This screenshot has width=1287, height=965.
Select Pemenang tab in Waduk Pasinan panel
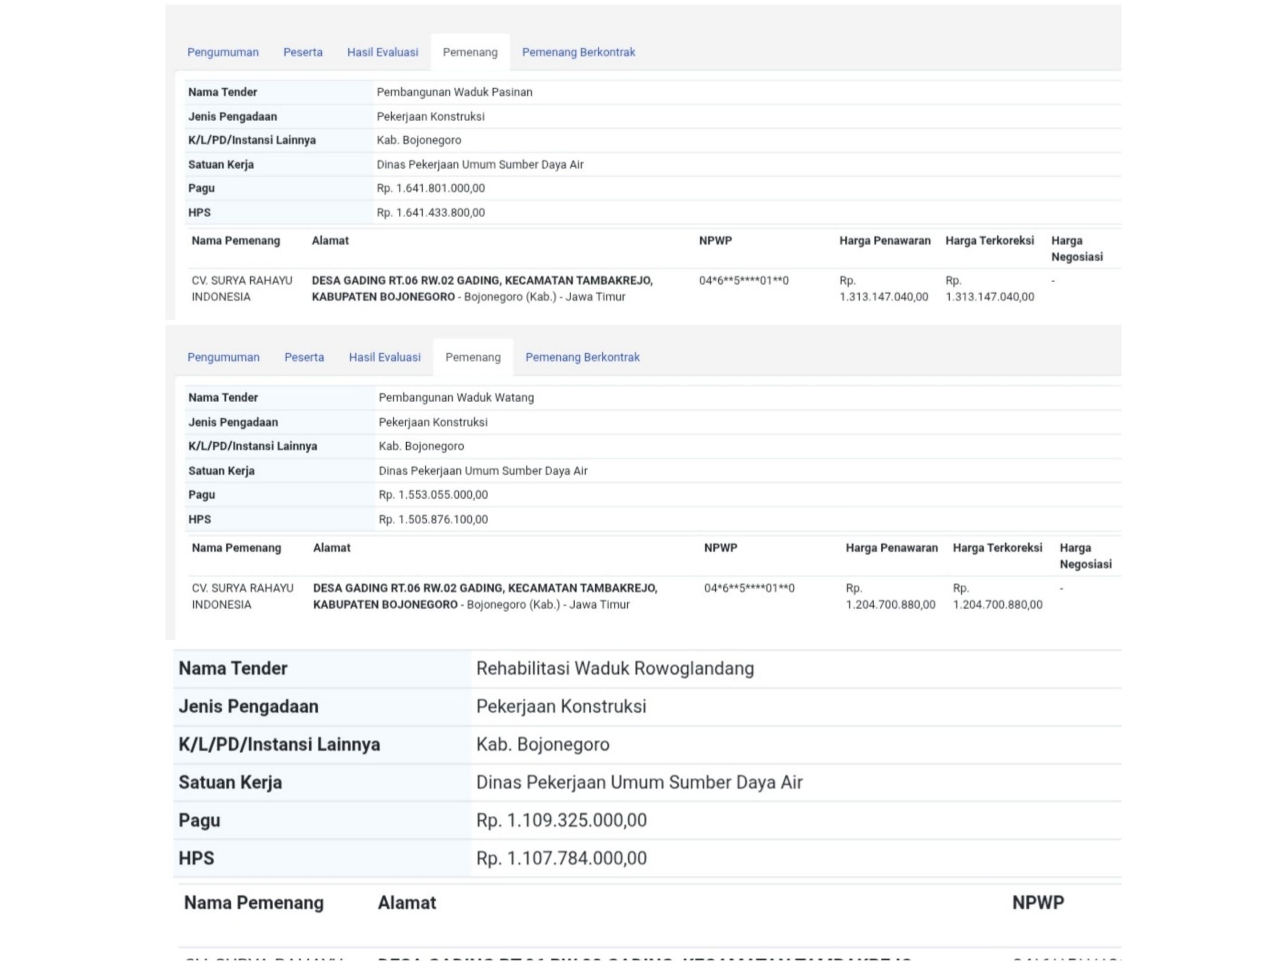click(x=470, y=52)
